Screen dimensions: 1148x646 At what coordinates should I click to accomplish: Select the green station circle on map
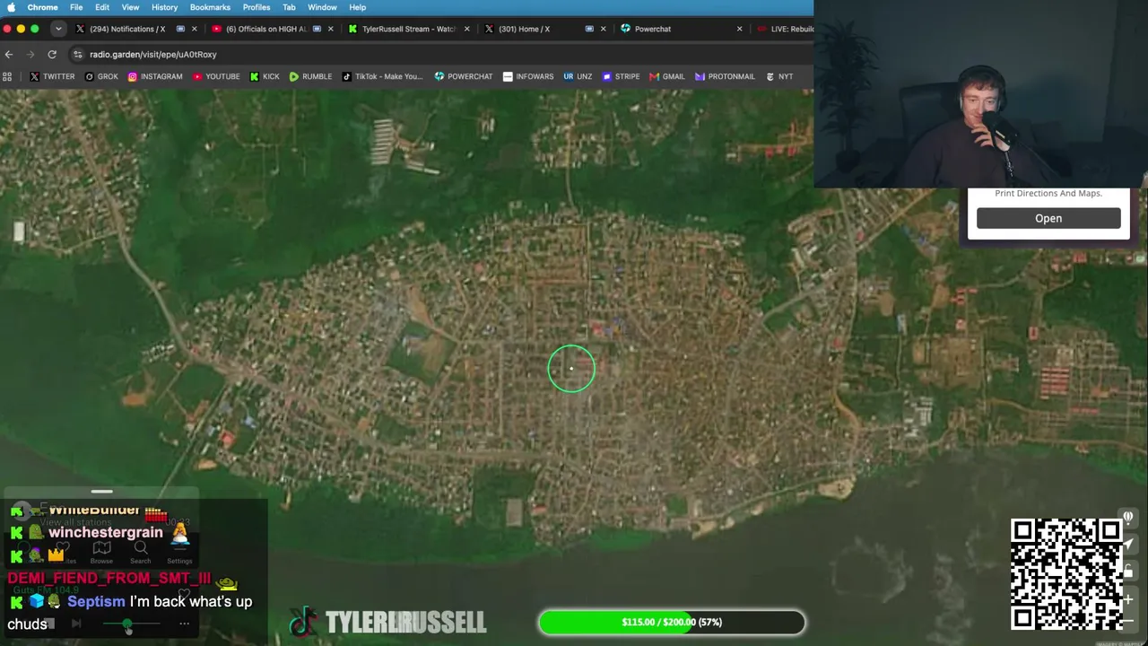click(571, 369)
